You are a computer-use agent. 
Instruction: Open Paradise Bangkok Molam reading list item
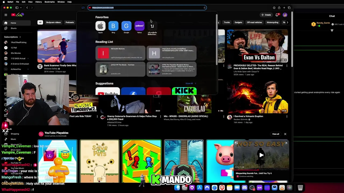pos(171,69)
